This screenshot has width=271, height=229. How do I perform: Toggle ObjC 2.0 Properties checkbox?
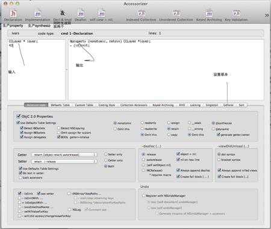(19, 116)
